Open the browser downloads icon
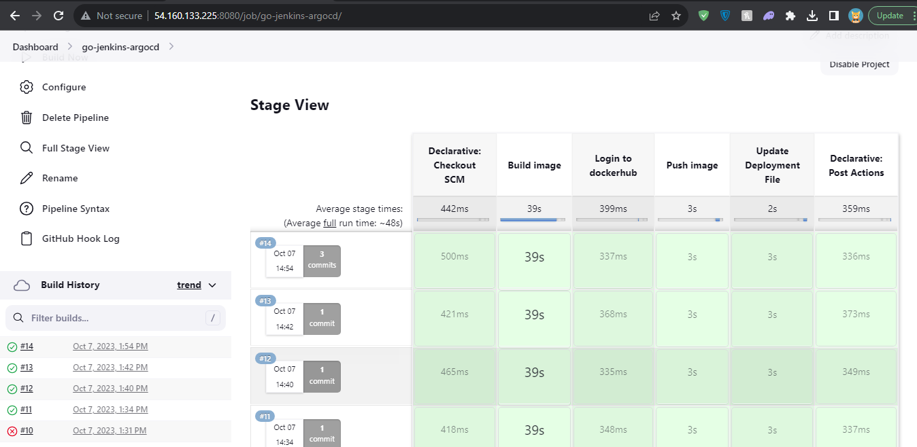This screenshot has width=917, height=447. pos(812,16)
